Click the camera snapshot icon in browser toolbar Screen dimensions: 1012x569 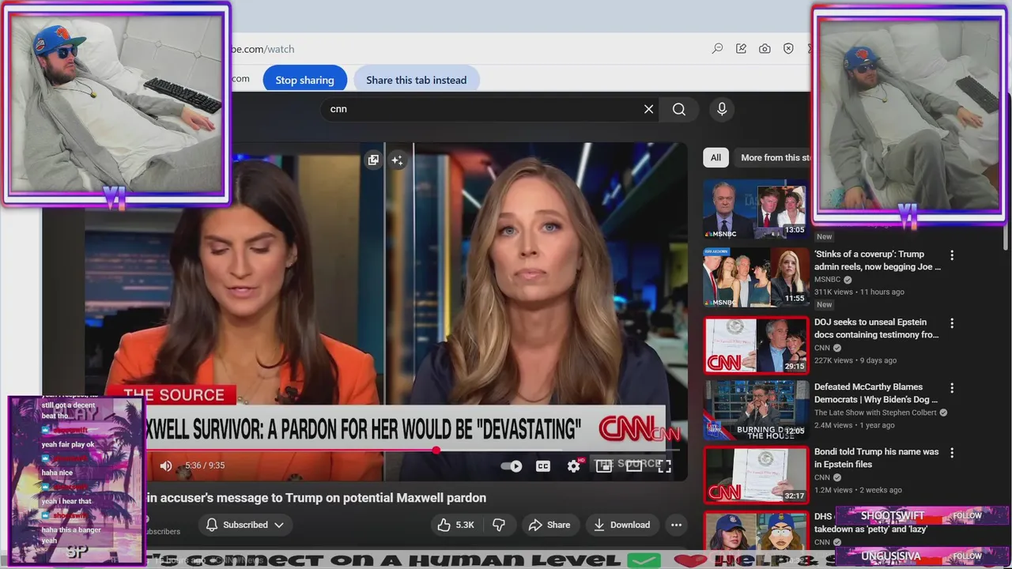tap(765, 48)
